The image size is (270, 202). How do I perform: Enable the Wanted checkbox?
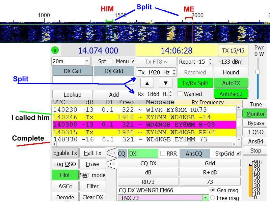coord(180,94)
